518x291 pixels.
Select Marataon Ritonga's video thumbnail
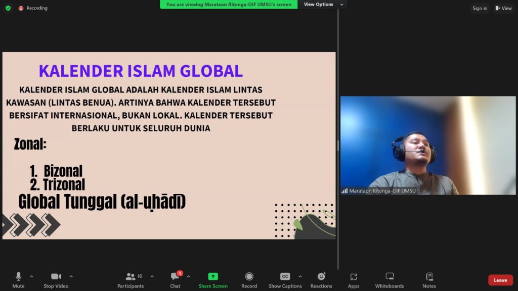(427, 145)
